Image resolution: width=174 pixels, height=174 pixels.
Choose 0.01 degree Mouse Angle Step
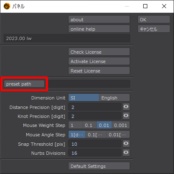118,135
